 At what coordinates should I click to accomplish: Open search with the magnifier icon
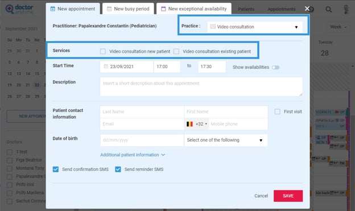(328, 9)
